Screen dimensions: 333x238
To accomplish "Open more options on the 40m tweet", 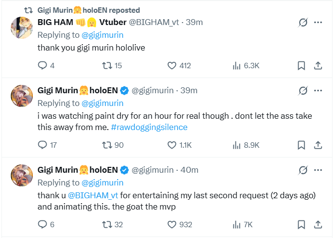I will (x=318, y=170).
